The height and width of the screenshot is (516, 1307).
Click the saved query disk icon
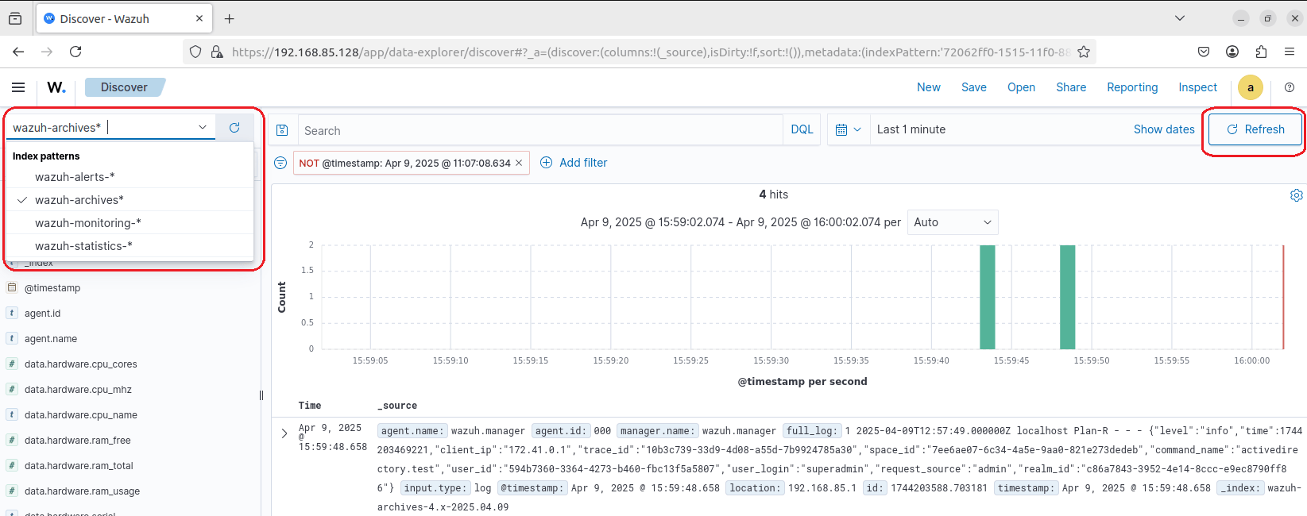click(282, 130)
